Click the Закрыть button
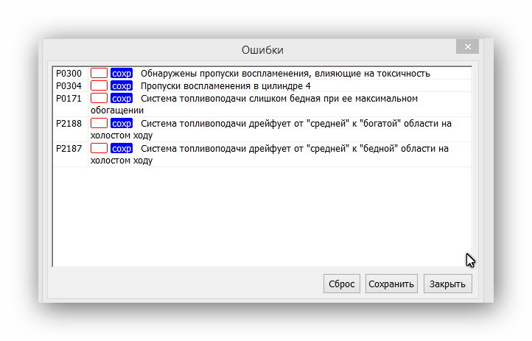532x341 pixels. point(447,284)
